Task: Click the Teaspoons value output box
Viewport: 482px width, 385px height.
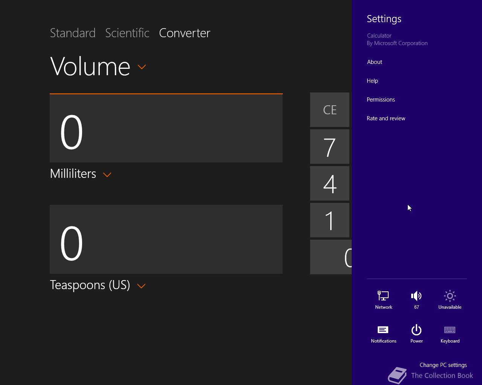Action: (166, 239)
